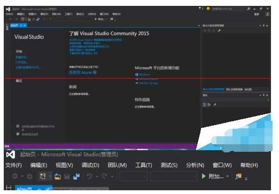279x194 pixels.
Task: Open the 测试(S) menu in the enlarged menu bar
Action: (x=169, y=165)
